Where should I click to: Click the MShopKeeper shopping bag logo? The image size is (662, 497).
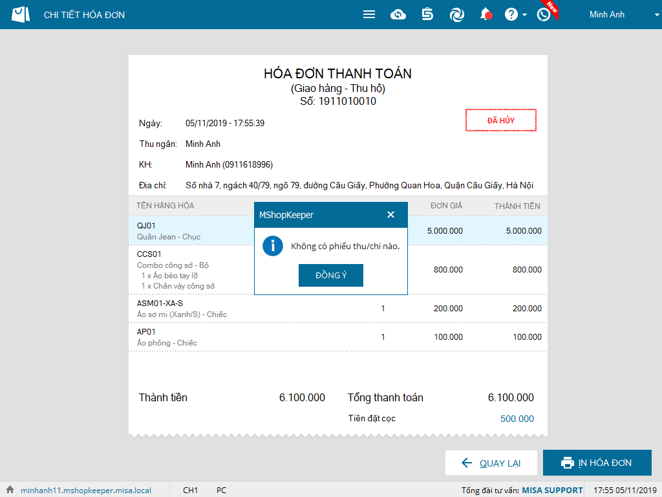point(20,14)
